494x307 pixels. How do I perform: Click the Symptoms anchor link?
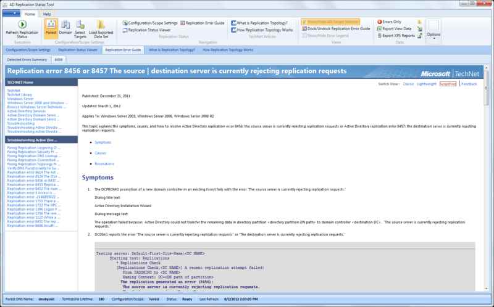click(x=103, y=142)
